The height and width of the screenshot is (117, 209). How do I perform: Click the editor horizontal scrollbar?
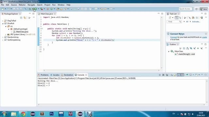(102, 70)
